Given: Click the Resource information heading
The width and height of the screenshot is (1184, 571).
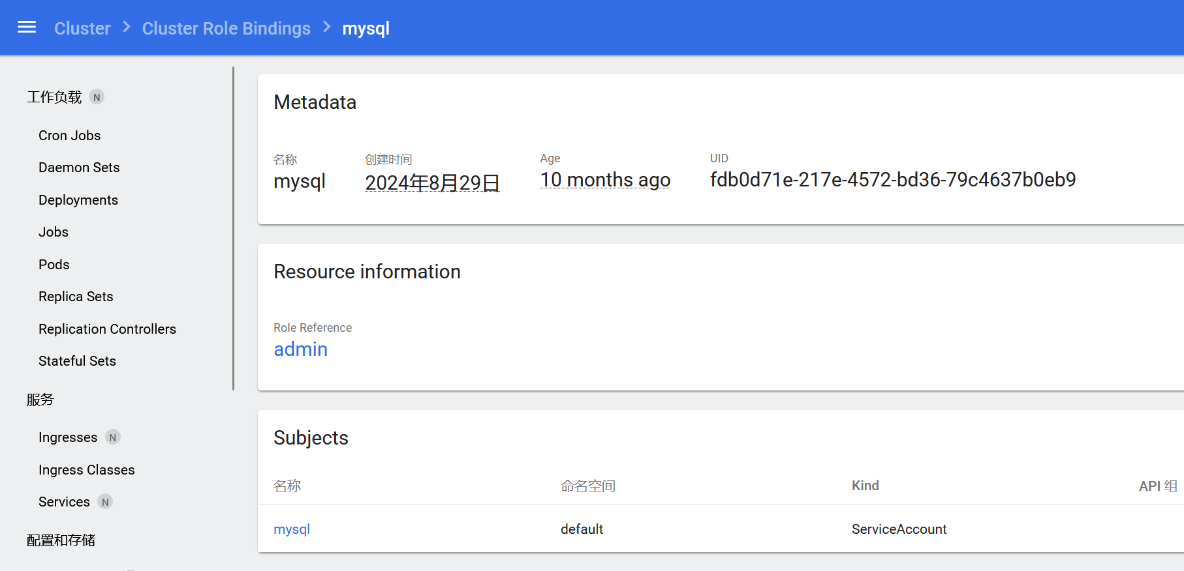Looking at the screenshot, I should coord(367,272).
